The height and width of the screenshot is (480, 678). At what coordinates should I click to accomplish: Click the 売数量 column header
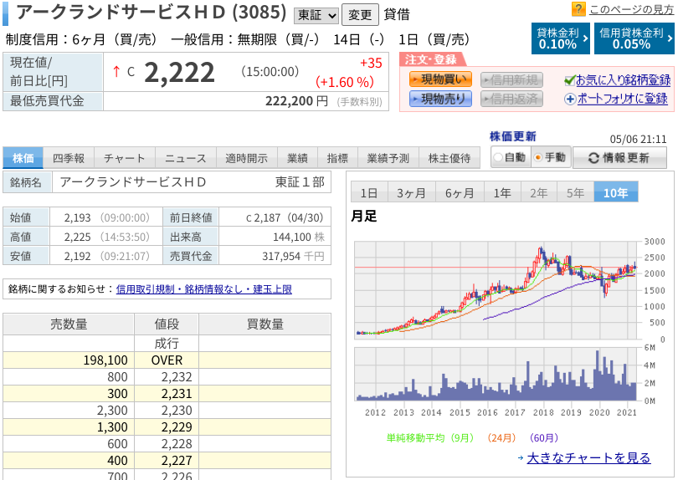coord(69,324)
